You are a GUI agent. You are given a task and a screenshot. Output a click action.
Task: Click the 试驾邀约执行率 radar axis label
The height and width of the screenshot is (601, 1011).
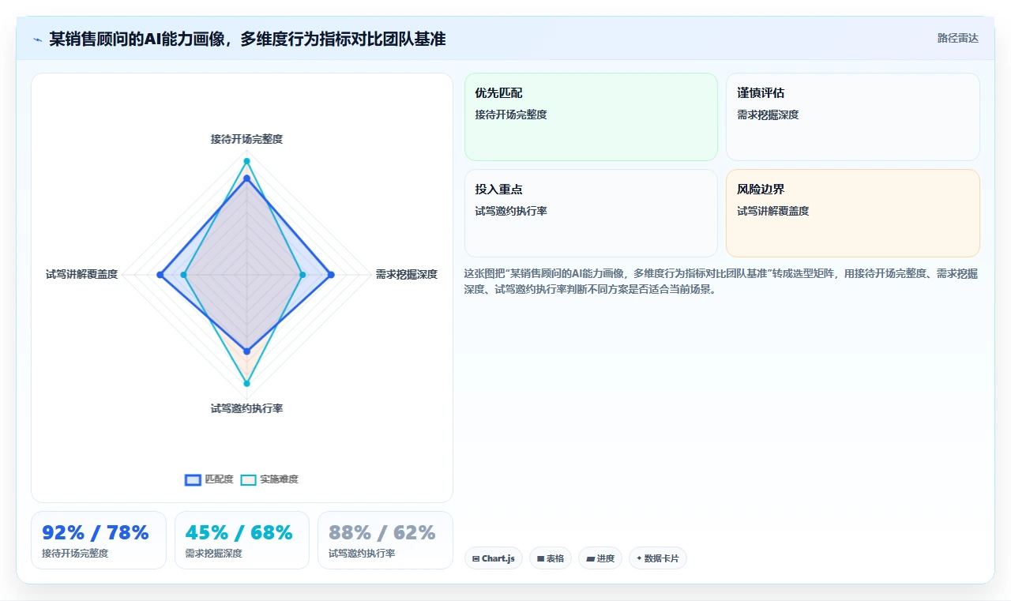[x=246, y=409]
